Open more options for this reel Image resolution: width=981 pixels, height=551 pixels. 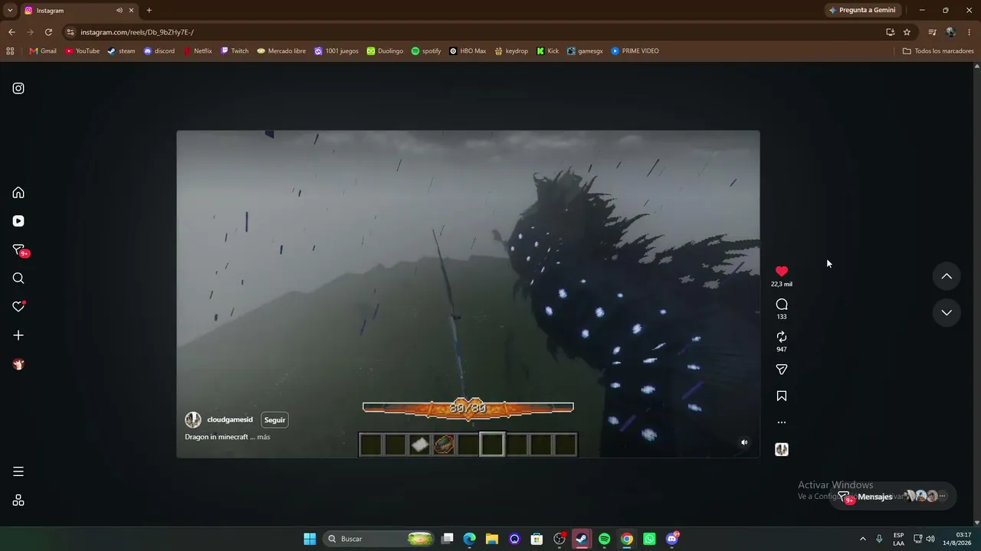tap(782, 422)
